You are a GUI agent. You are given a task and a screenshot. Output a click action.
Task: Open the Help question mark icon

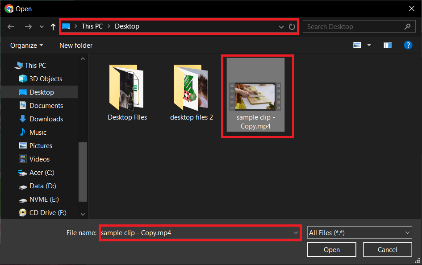408,45
